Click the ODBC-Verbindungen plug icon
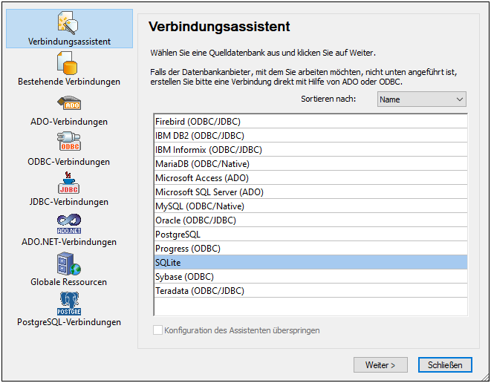The image size is (491, 383). click(x=69, y=143)
